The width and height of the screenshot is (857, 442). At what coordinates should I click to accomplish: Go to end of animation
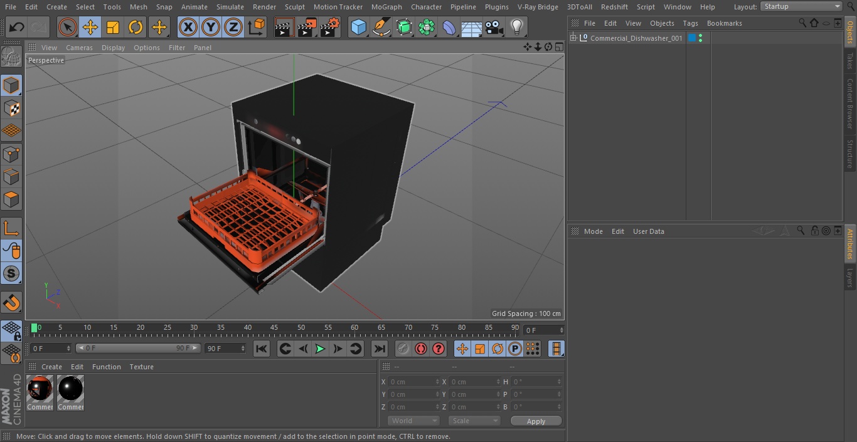click(x=379, y=349)
